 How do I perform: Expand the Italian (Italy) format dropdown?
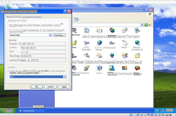point(50,35)
